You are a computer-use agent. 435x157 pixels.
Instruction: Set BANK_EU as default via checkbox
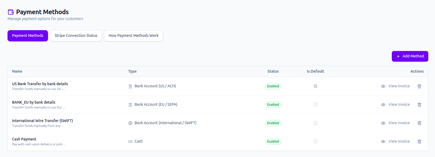315,105
